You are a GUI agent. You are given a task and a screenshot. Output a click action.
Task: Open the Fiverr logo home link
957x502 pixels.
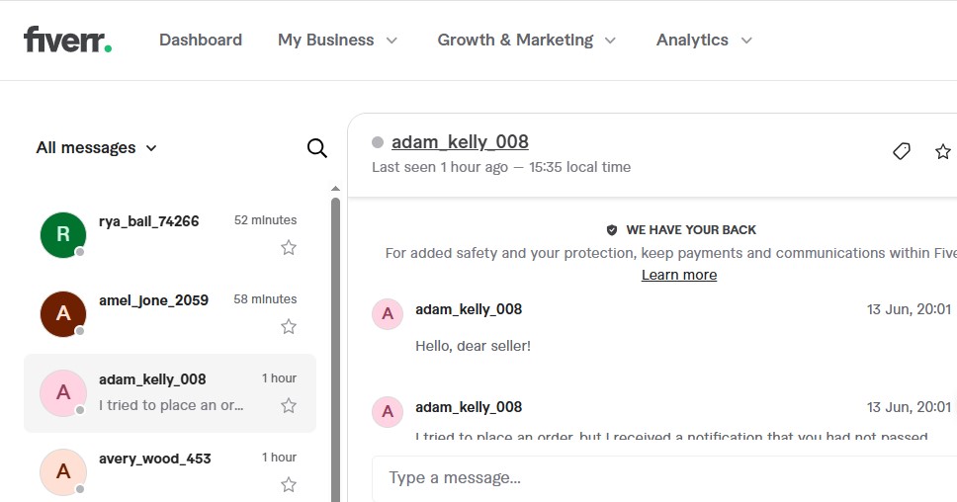67,40
